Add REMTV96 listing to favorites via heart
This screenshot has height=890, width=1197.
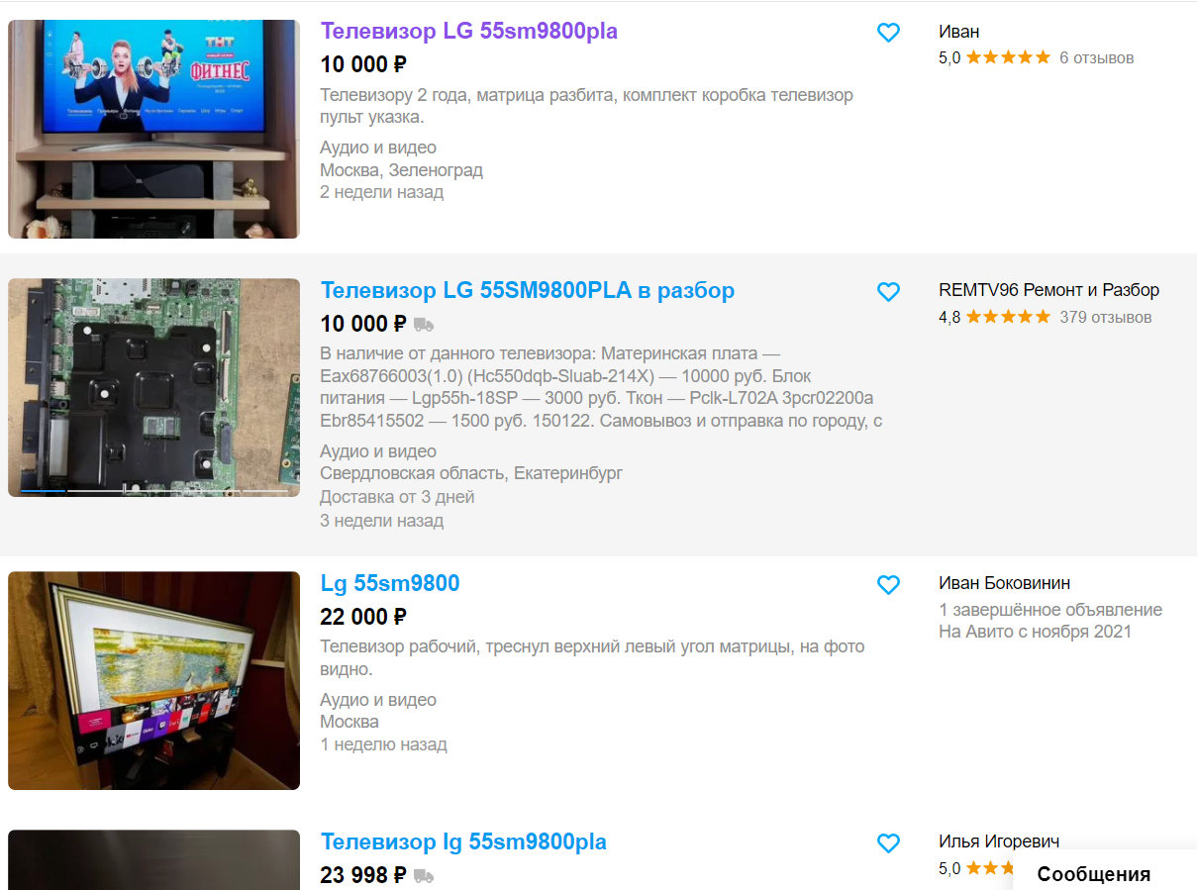tap(888, 292)
